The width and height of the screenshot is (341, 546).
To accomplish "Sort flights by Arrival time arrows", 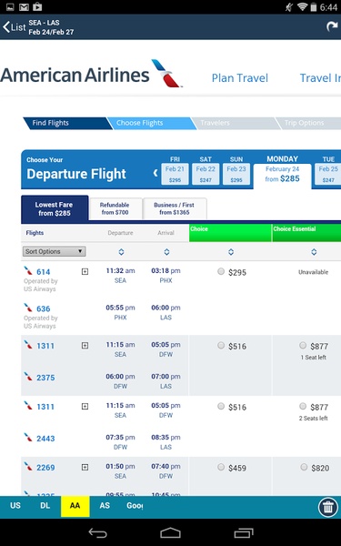I will pos(166,252).
